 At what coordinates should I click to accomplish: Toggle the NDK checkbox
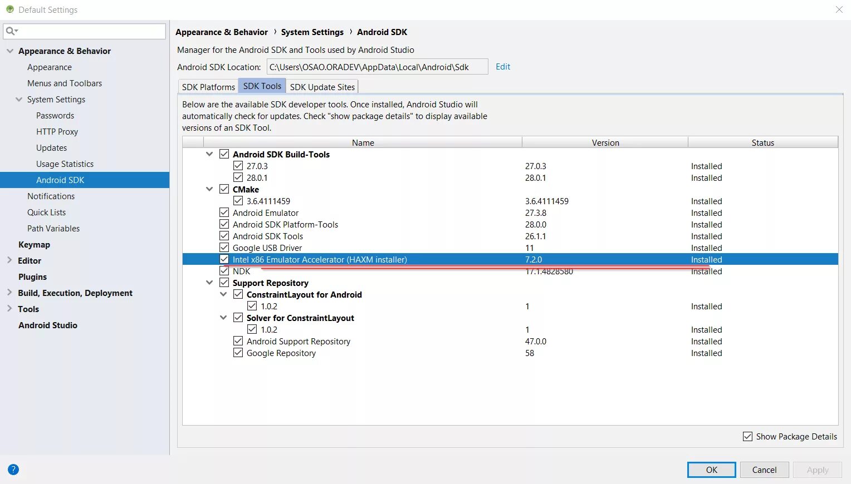(224, 271)
